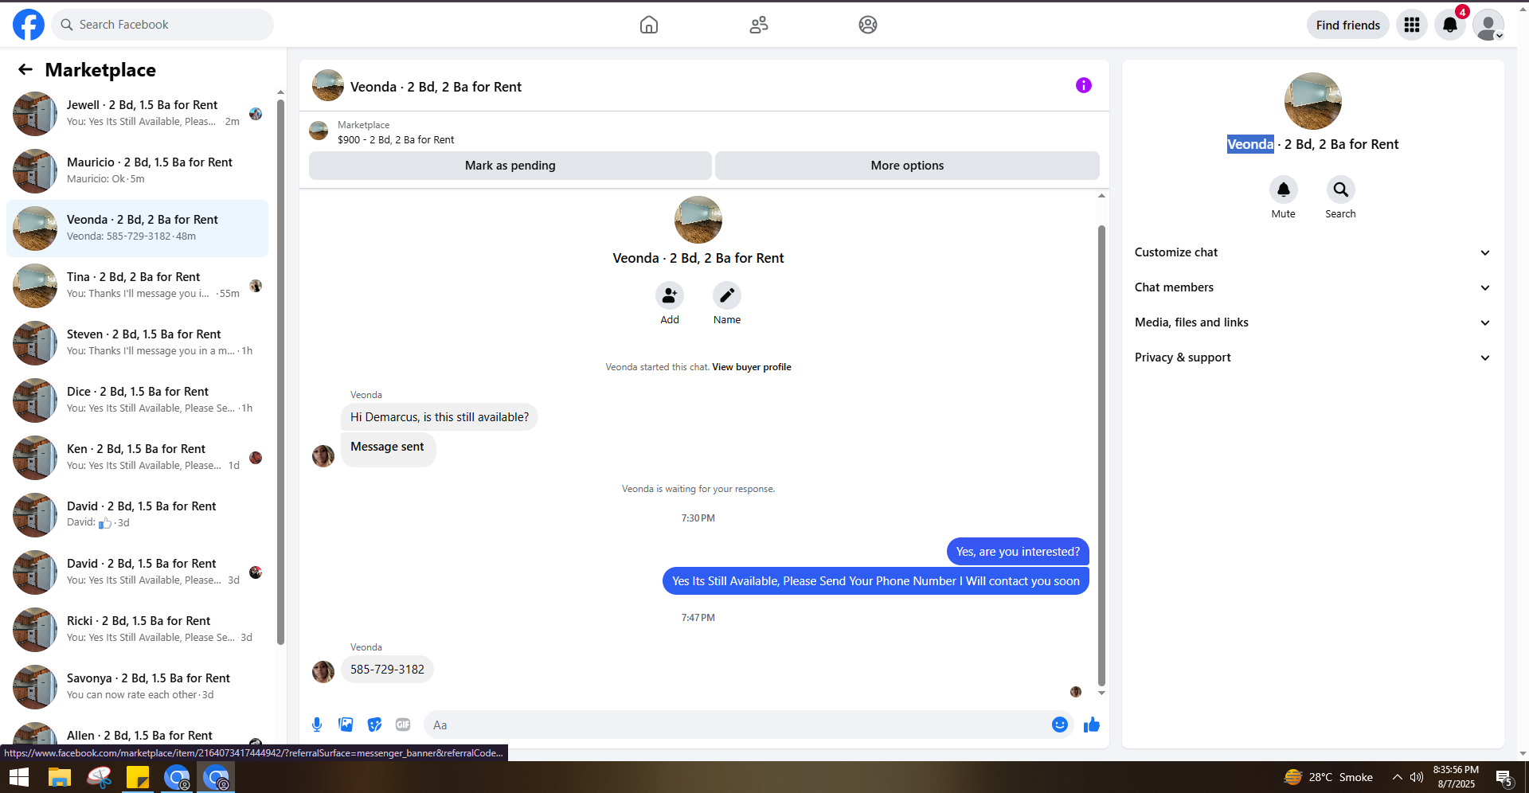1529x793 pixels.
Task: Open Sticky Notes on taskbar
Action: (x=138, y=777)
